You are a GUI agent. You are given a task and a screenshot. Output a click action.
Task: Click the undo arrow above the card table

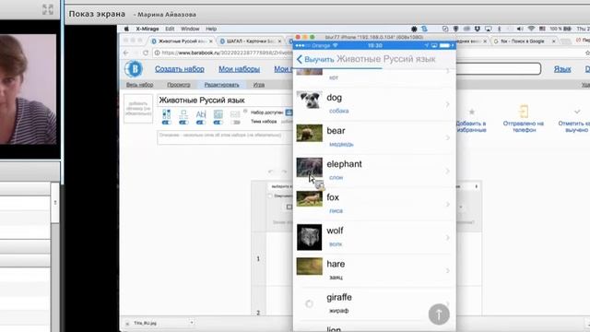tap(270, 172)
